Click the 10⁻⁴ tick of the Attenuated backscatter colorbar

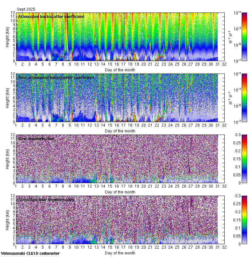237,13
